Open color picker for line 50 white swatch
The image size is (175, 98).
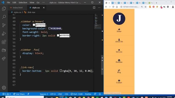[34, 25]
